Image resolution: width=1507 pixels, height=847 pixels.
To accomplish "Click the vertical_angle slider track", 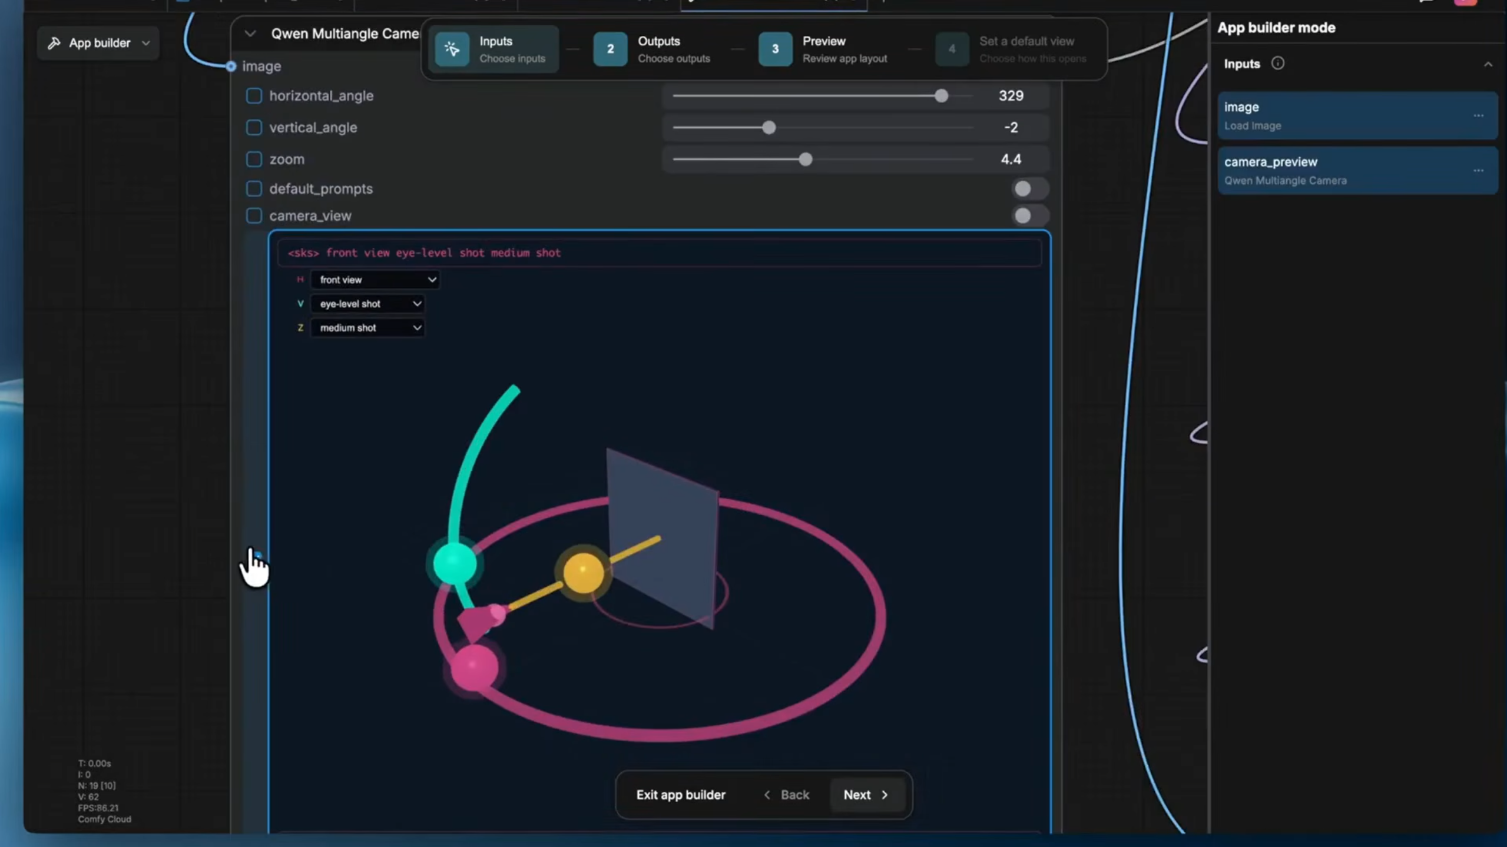I will (x=854, y=128).
